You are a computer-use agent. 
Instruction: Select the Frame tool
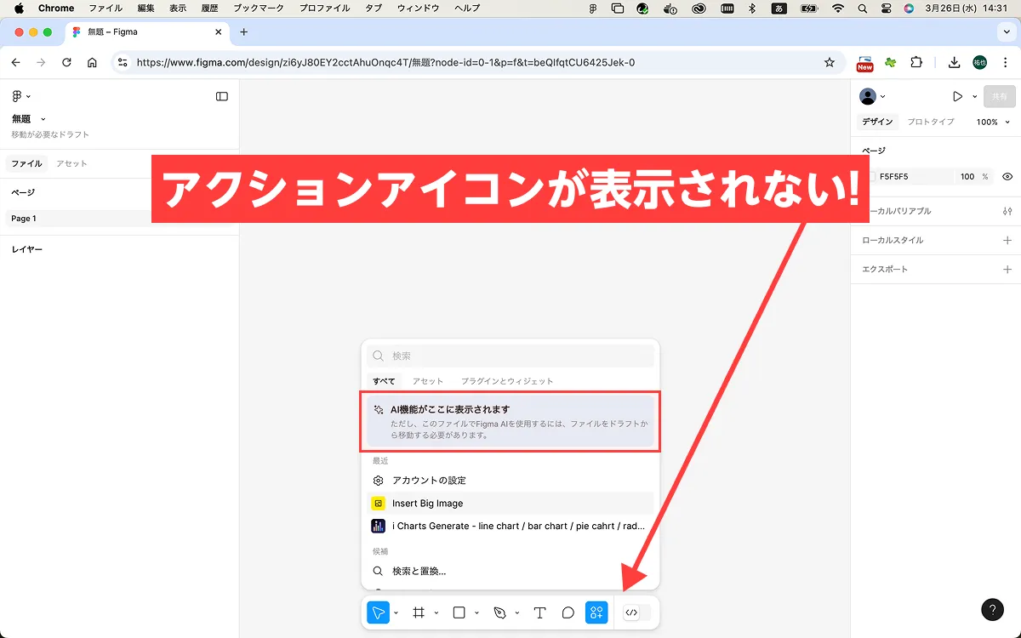(419, 612)
